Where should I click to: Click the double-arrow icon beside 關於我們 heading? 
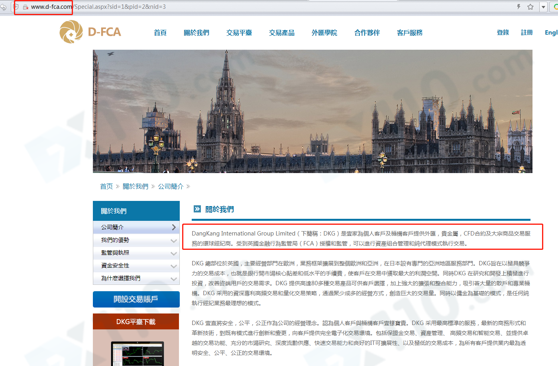point(197,209)
